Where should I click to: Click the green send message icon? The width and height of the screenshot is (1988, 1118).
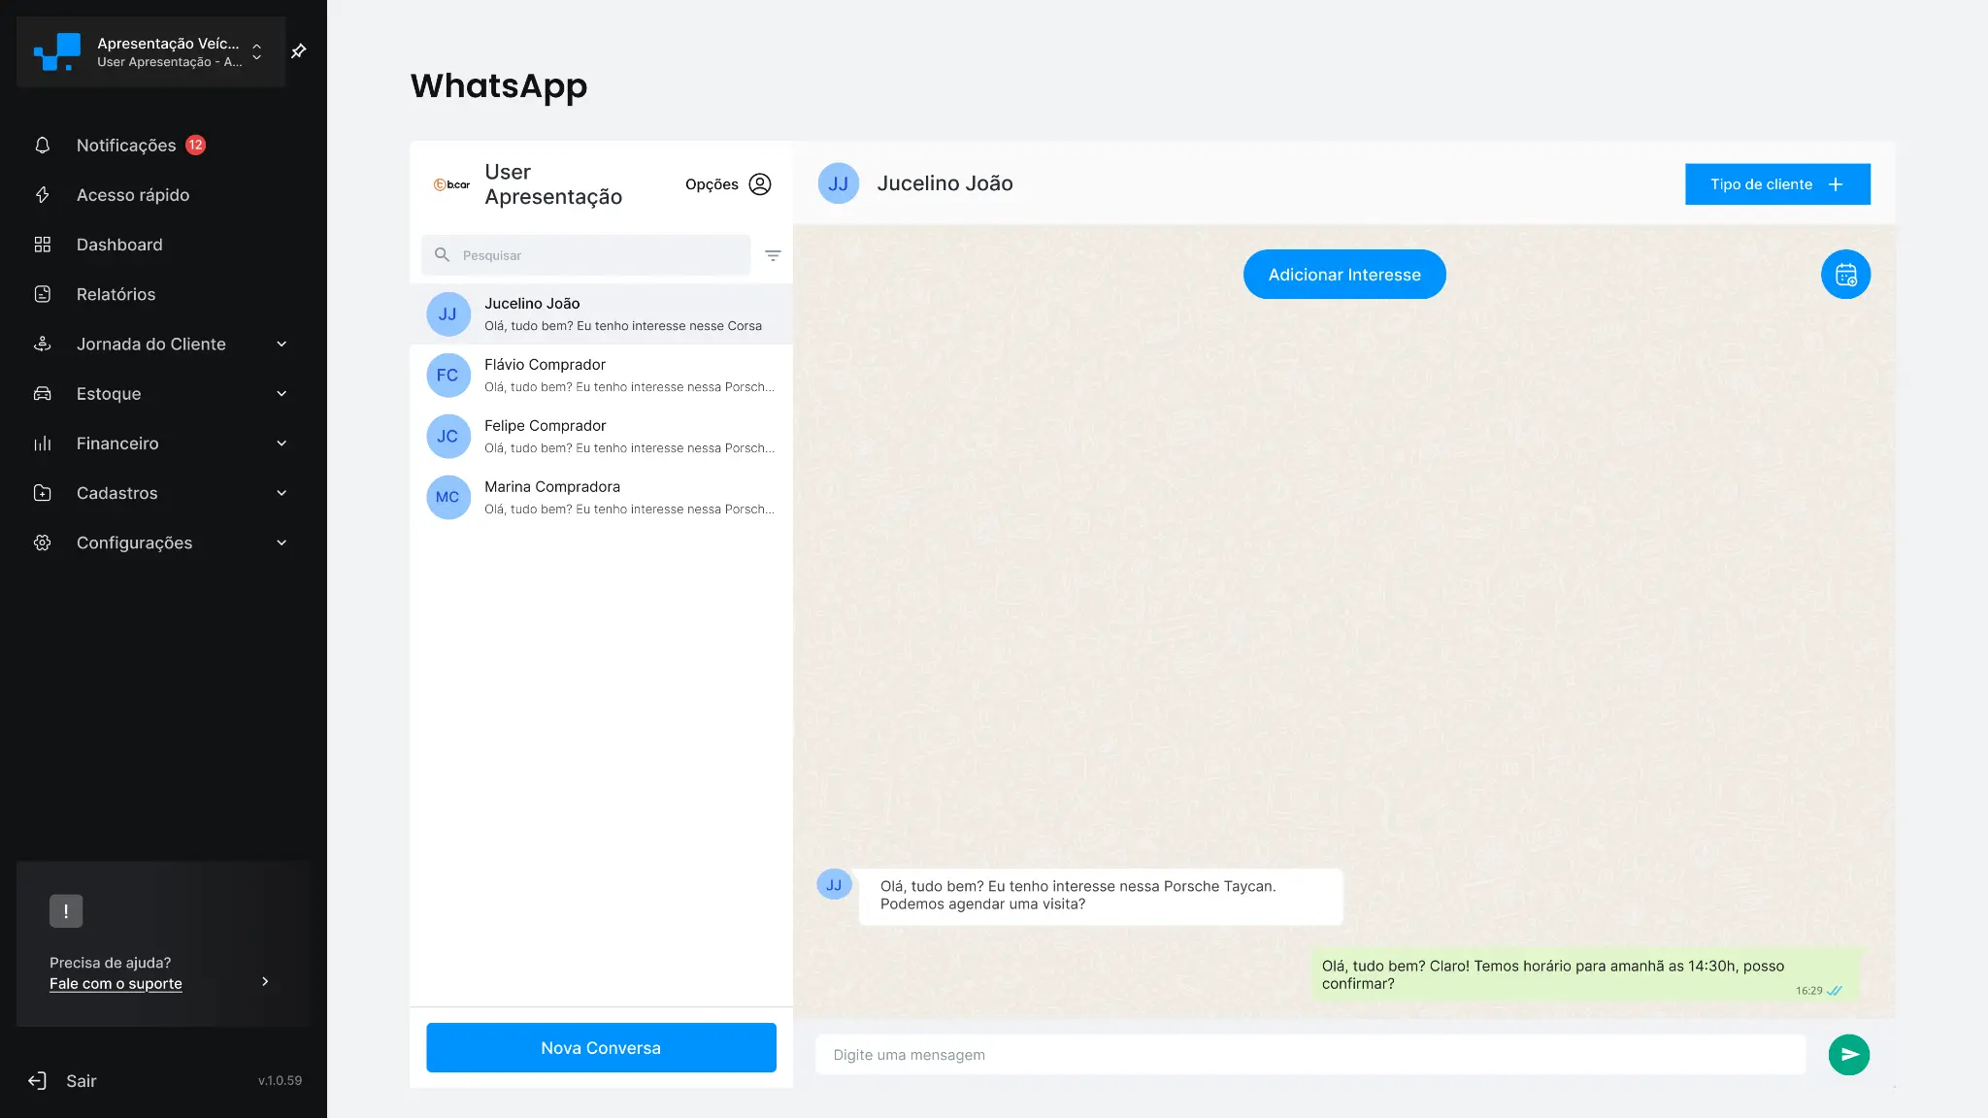1848,1055
